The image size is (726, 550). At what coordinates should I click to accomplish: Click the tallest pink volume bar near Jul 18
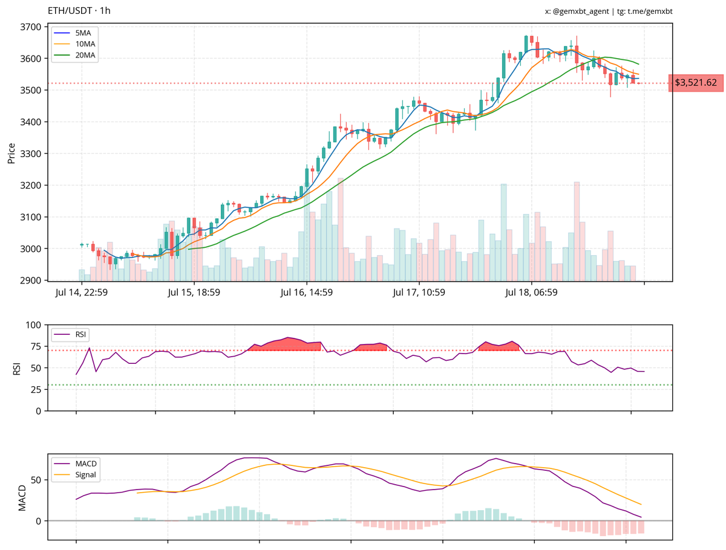(x=577, y=231)
